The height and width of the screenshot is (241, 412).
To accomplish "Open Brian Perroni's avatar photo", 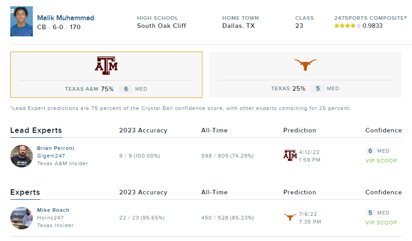I will tap(22, 156).
